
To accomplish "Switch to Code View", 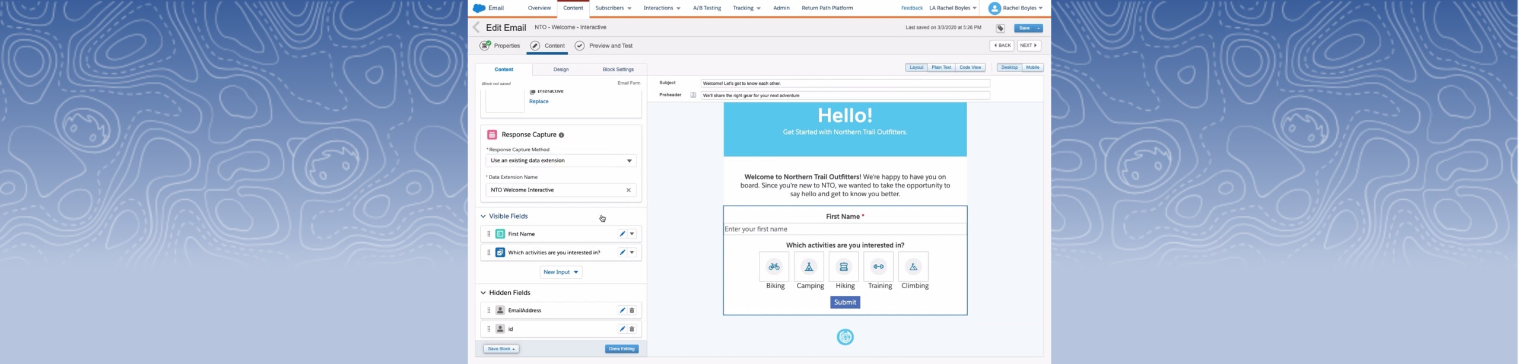I will pyautogui.click(x=970, y=68).
